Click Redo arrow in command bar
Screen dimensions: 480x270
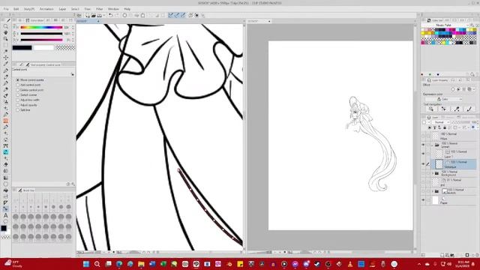[116, 15]
